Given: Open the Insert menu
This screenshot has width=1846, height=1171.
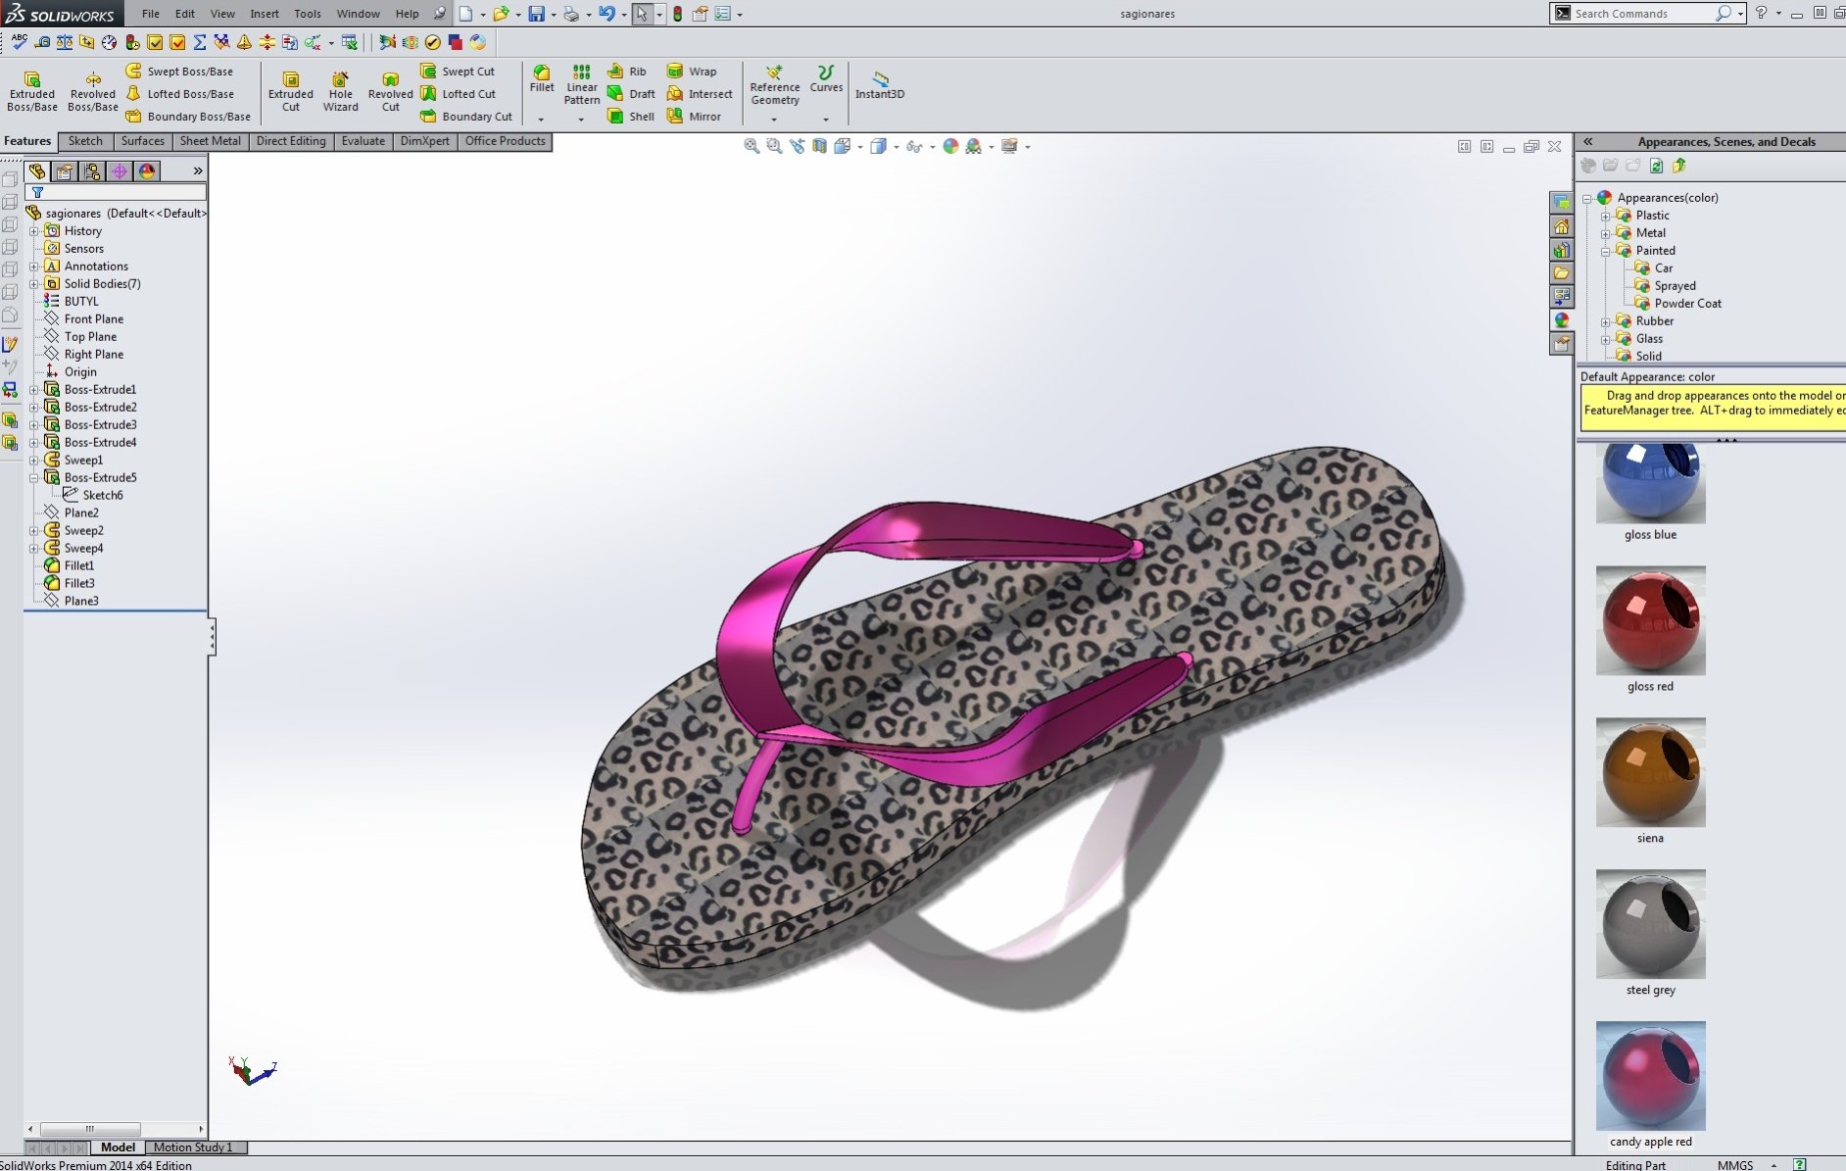Looking at the screenshot, I should click(264, 14).
